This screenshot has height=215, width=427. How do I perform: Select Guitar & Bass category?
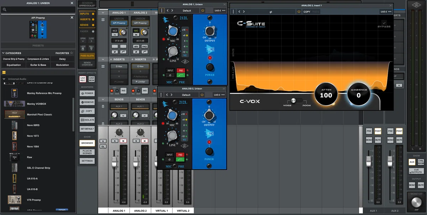38,65
